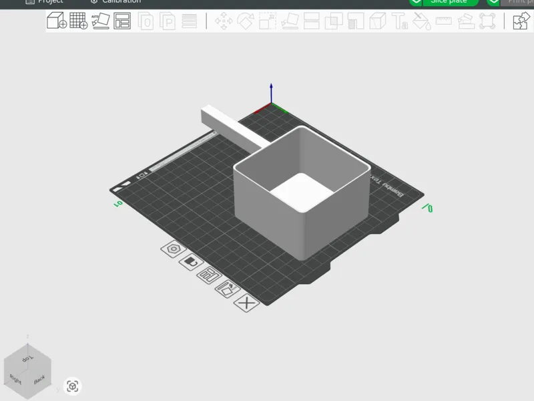534x401 pixels.
Task: Open Variable layer height tool
Action: (190, 21)
